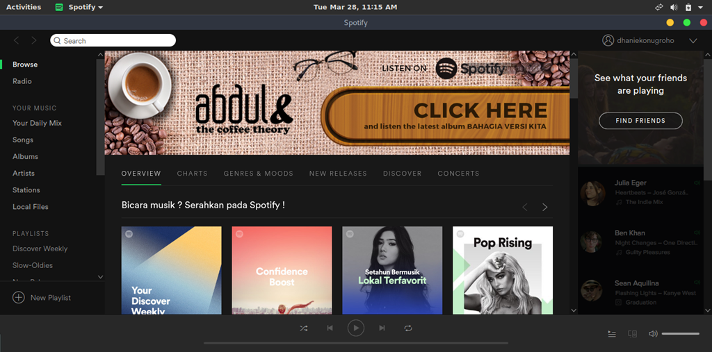712x352 pixels.
Task: Open Your Daily Mix
Action: click(38, 123)
